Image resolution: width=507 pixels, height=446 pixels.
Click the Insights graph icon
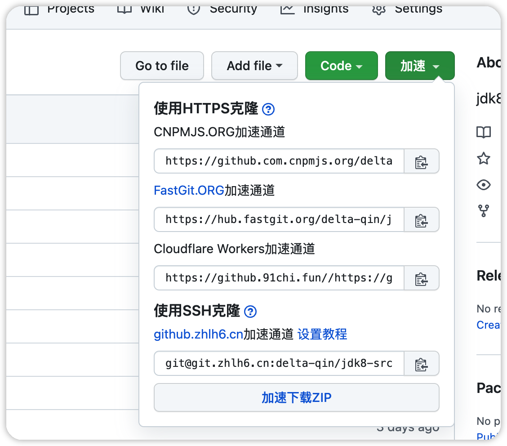point(288,10)
